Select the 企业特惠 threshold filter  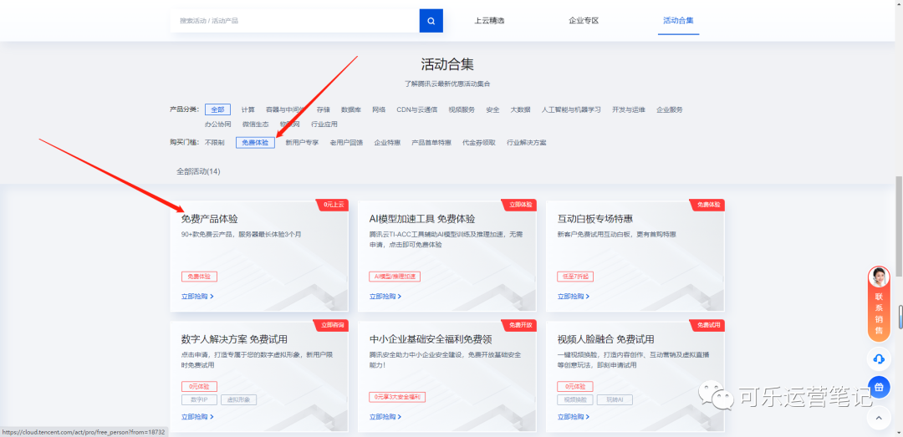pos(387,142)
